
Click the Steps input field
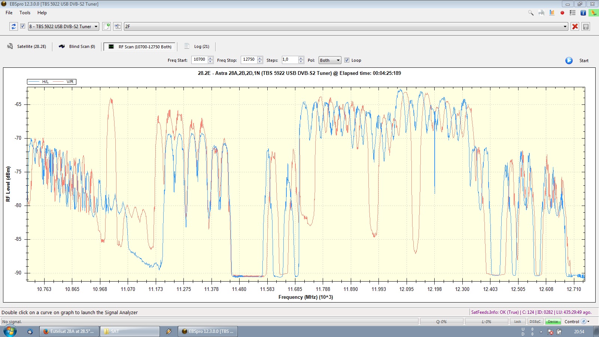pos(290,60)
